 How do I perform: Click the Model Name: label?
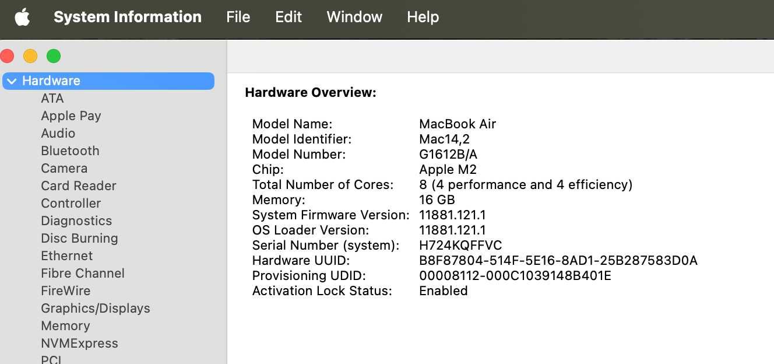coord(292,124)
